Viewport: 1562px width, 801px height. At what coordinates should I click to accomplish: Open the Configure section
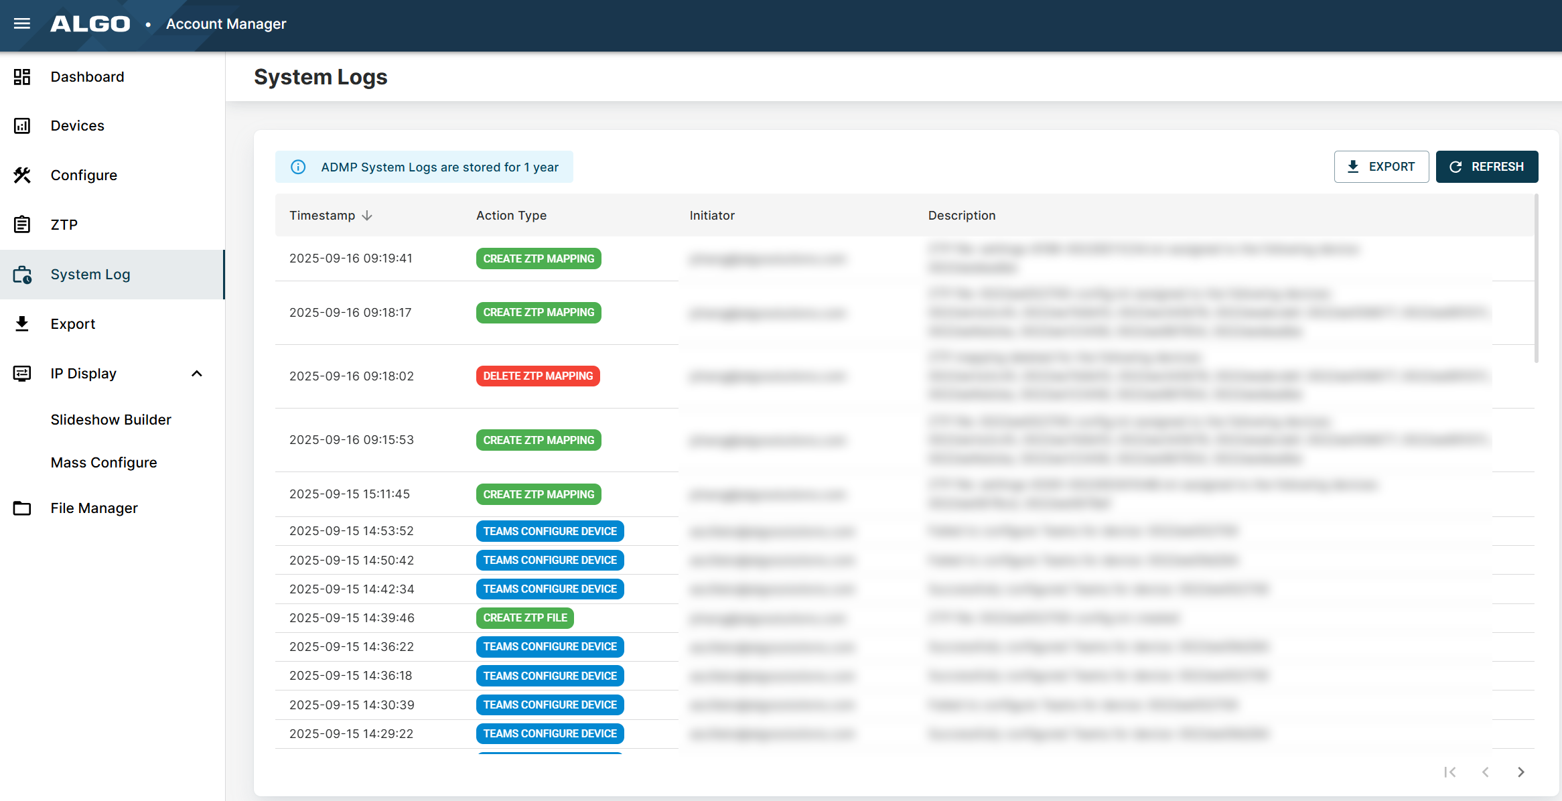(x=113, y=175)
